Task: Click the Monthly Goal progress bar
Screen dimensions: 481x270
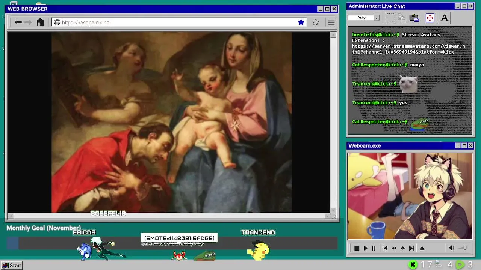Action: click(172, 243)
